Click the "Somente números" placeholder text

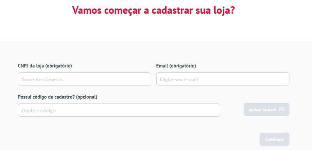click(42, 79)
